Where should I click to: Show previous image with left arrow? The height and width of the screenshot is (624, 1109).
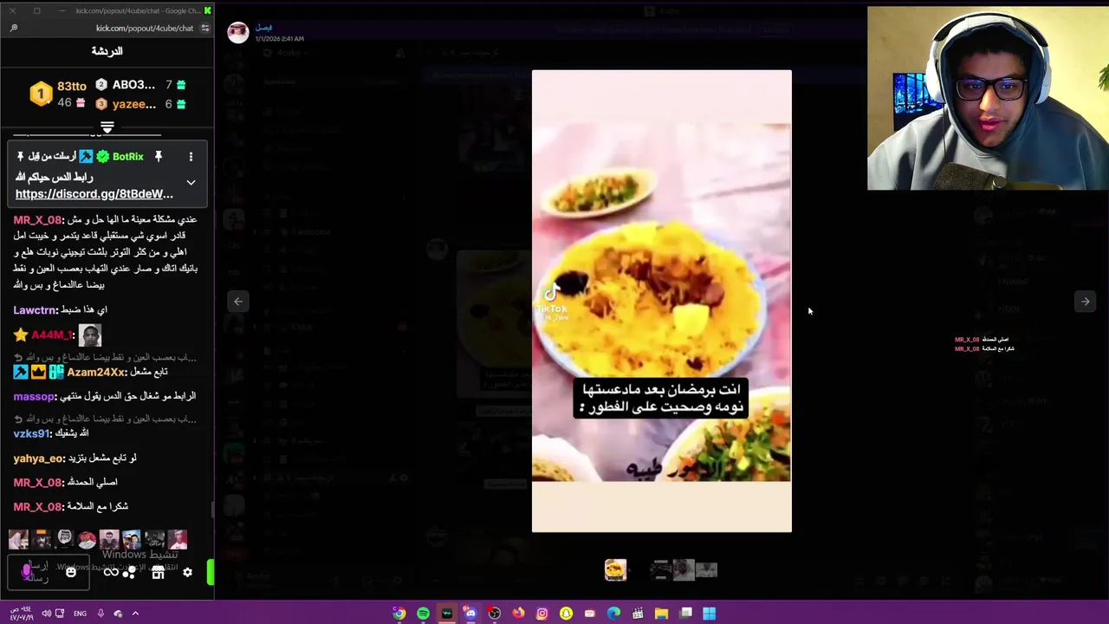click(x=238, y=302)
